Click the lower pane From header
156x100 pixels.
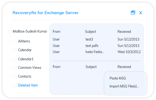coord(57,67)
